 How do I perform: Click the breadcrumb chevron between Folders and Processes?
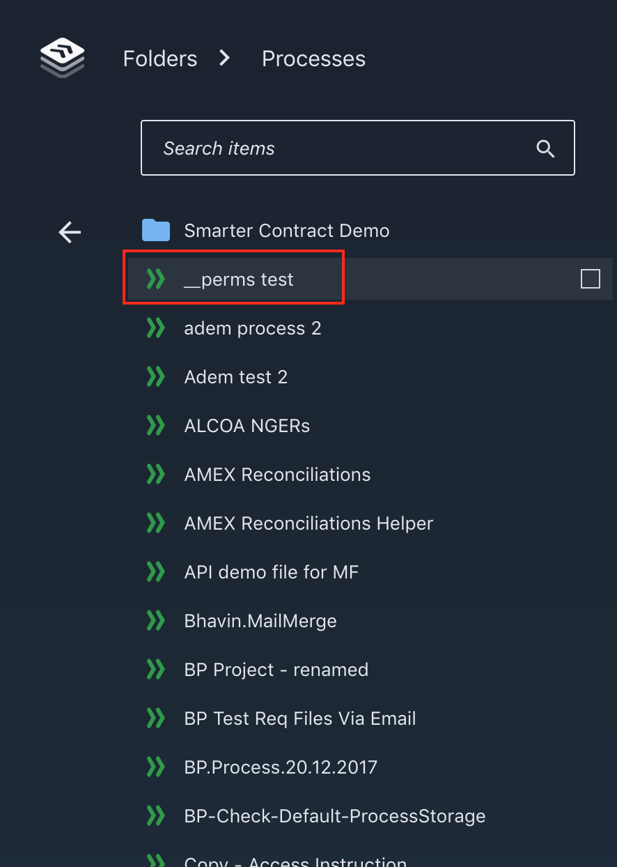[x=224, y=59]
